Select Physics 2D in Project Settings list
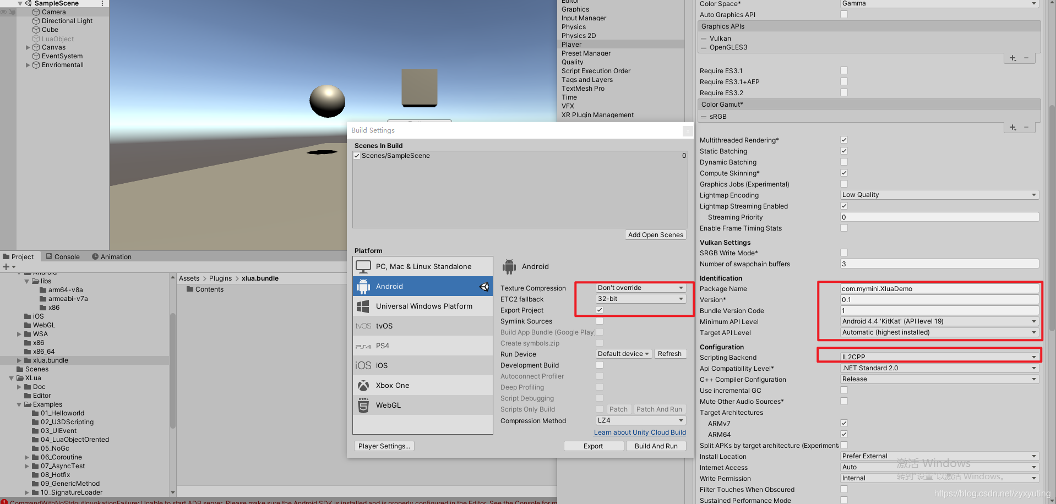The image size is (1056, 504). pos(621,36)
